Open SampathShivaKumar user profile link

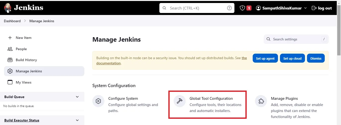coord(282,8)
